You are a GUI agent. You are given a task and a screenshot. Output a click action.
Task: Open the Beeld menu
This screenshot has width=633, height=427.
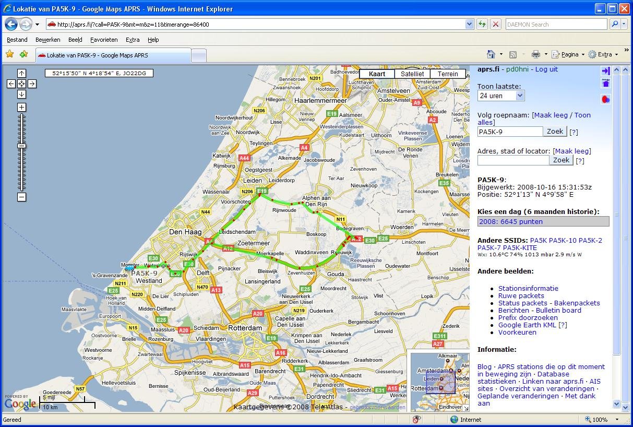75,40
